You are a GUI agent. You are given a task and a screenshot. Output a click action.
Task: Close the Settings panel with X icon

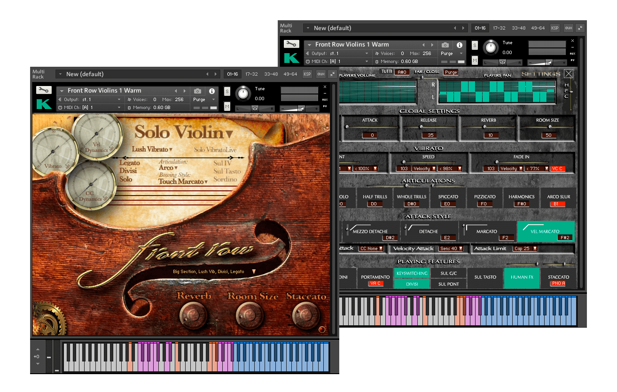pyautogui.click(x=569, y=73)
